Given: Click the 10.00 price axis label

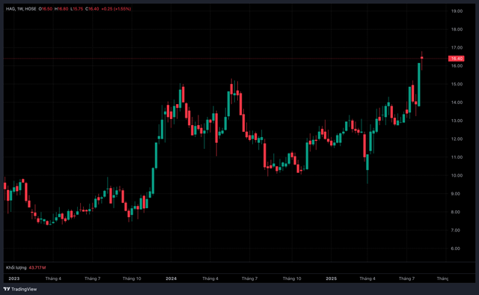Looking at the screenshot, I should pos(457,175).
